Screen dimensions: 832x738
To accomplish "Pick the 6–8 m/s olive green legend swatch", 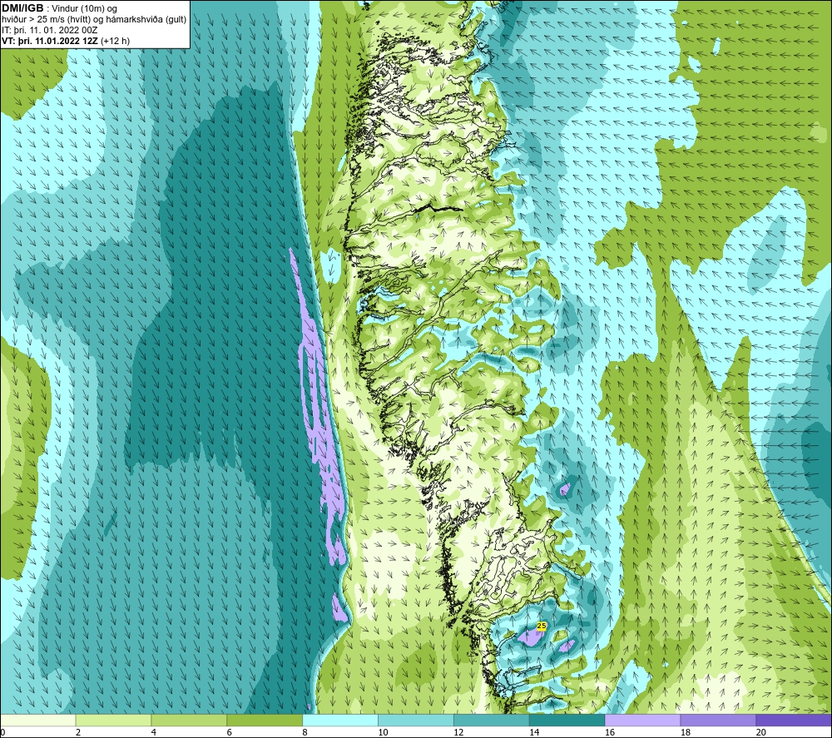I will [265, 720].
